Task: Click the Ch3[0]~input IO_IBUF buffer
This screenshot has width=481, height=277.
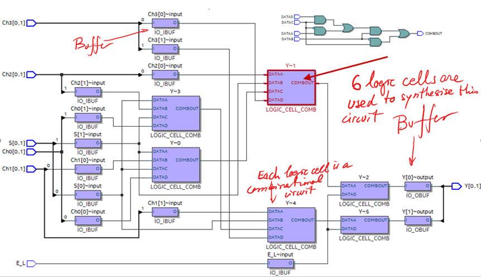Action: (165, 23)
